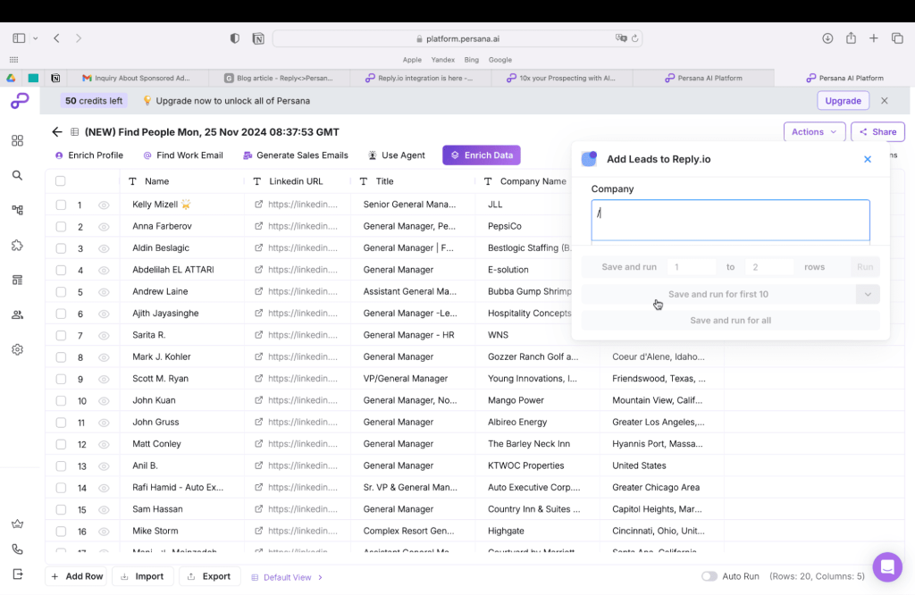Image resolution: width=915 pixels, height=595 pixels.
Task: Open the chat support bubble
Action: [x=887, y=566]
